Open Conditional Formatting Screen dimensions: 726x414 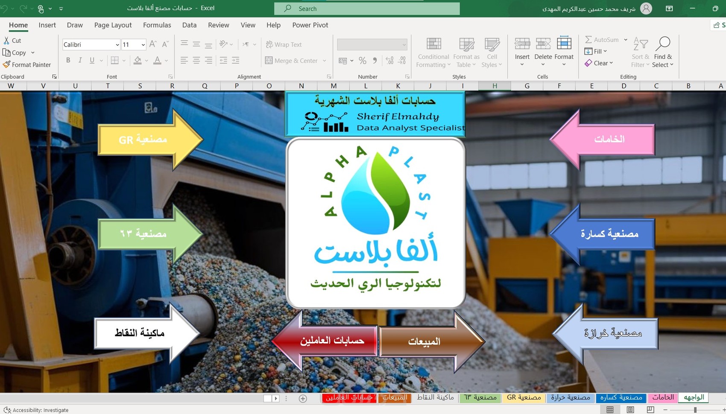coord(433,52)
